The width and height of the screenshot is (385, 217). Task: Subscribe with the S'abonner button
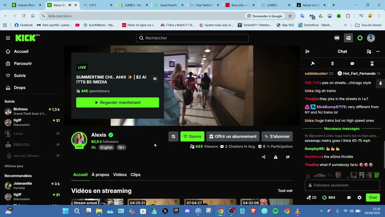point(277,137)
